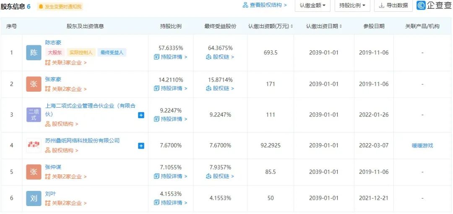Click 2022-01-26 参股日期 cell
This screenshot has width=453, height=214.
coord(374,115)
